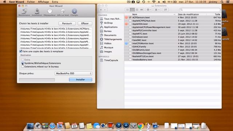This screenshot has height=131, width=233.
Task: Open the Dépaqueteur tool in Kext Wizard
Action: [50, 12]
